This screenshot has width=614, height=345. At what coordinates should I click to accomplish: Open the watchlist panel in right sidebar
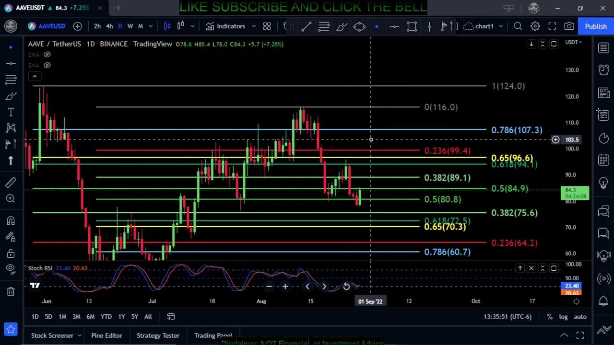coord(603,47)
